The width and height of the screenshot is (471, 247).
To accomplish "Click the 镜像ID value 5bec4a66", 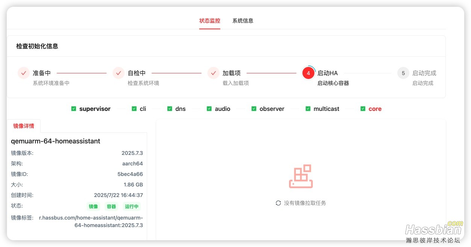I will 130,174.
